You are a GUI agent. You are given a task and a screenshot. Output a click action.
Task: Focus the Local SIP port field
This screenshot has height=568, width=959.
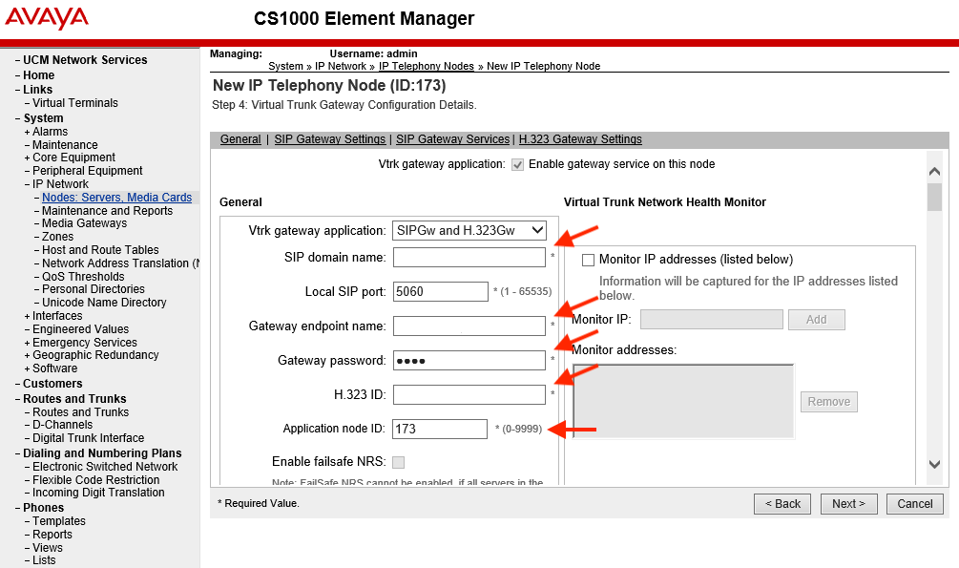pyautogui.click(x=440, y=292)
